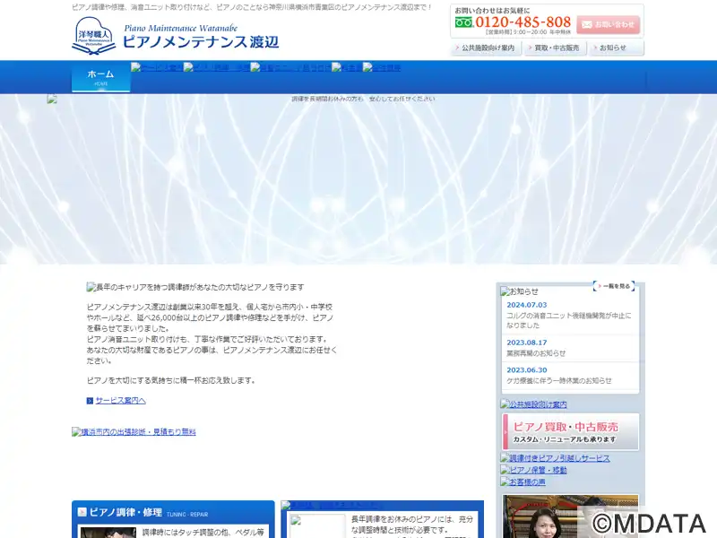Open the ピアノ調律・修理 navigation menu item
Image resolution: width=717 pixels, height=538 pixels.
[217, 68]
